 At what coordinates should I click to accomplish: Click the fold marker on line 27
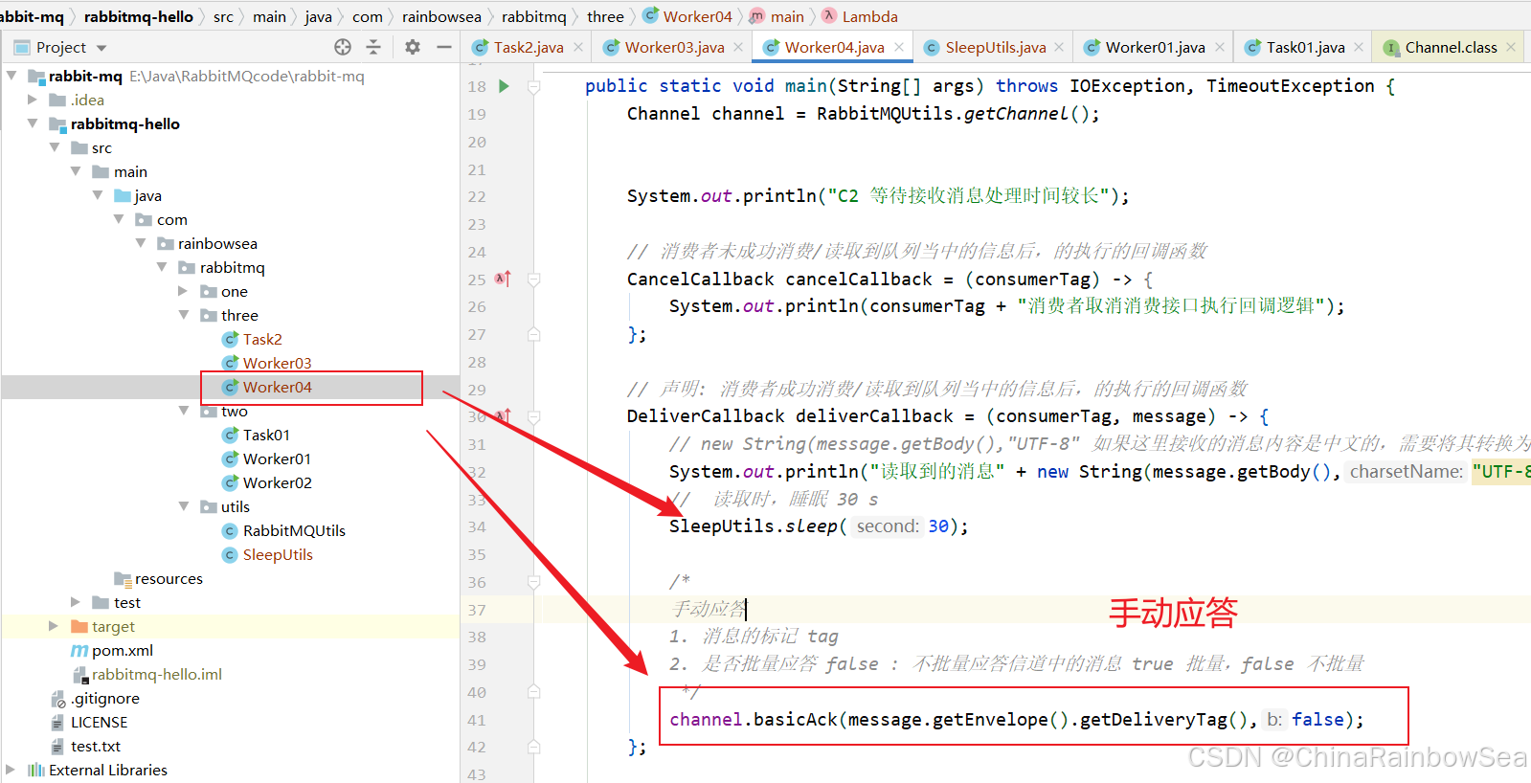534,334
